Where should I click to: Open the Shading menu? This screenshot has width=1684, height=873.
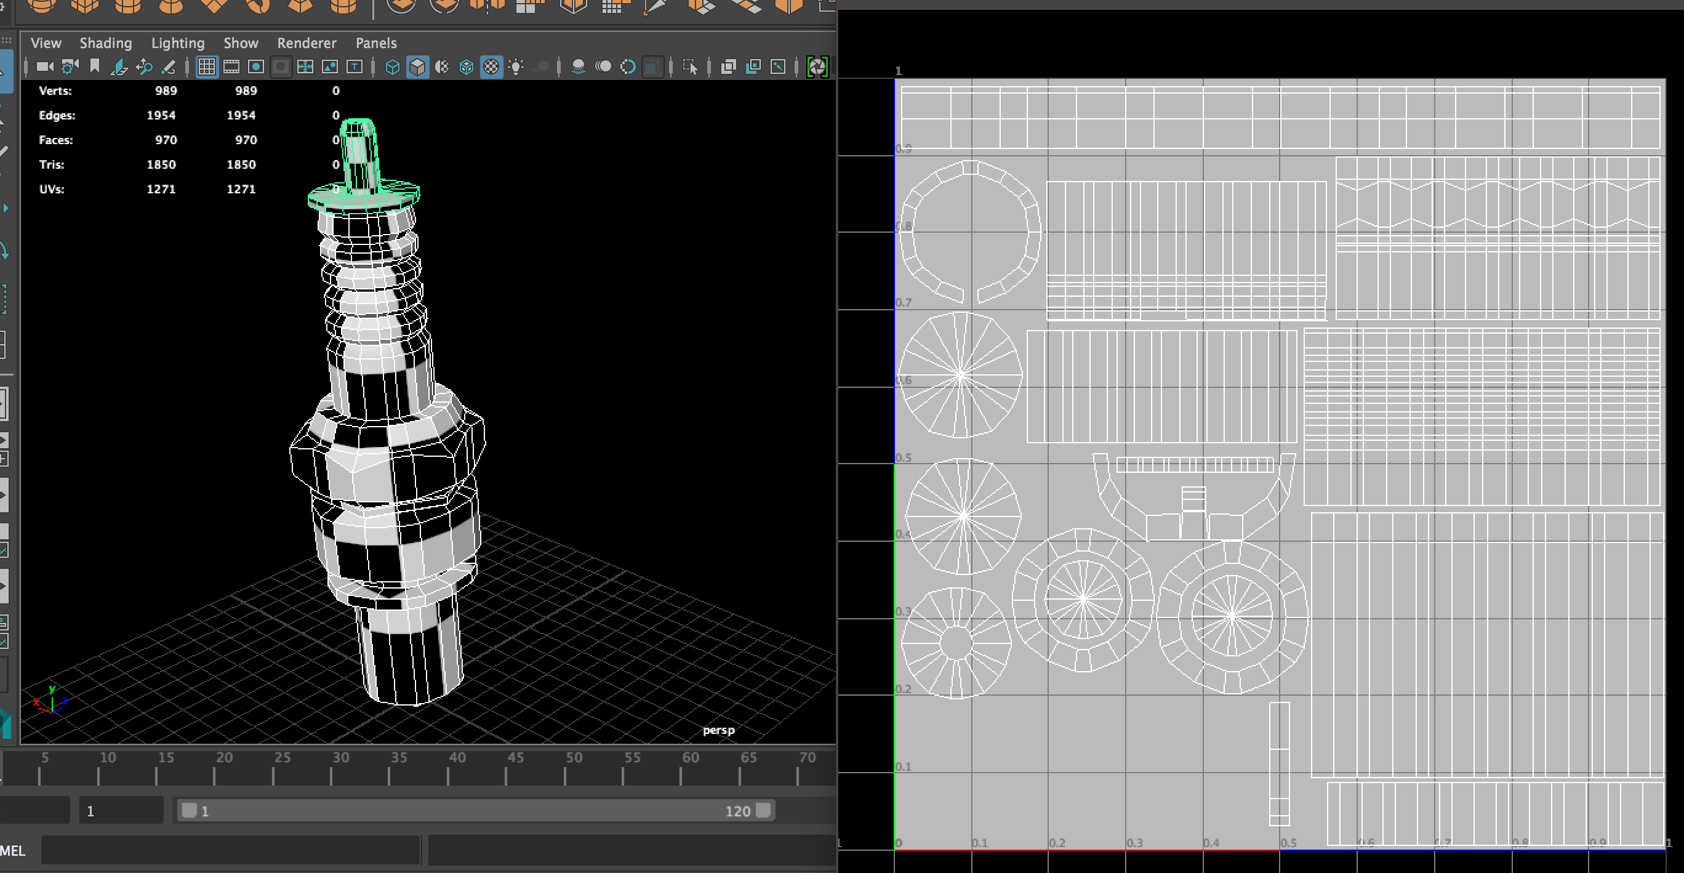pos(105,43)
